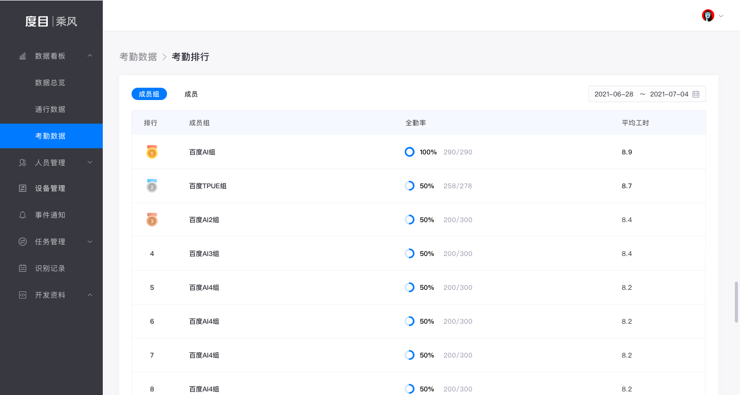Click the 排行 column header
This screenshot has width=740, height=395.
pos(151,123)
